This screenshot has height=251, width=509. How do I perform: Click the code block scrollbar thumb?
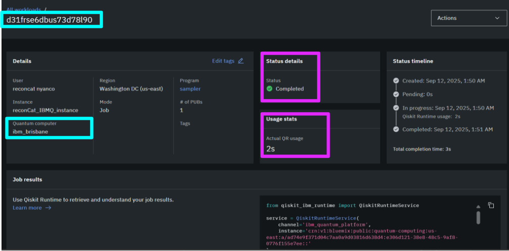[478, 218]
